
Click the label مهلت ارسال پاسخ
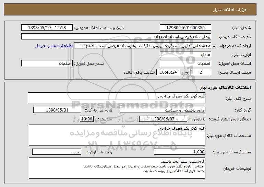(234, 73)
